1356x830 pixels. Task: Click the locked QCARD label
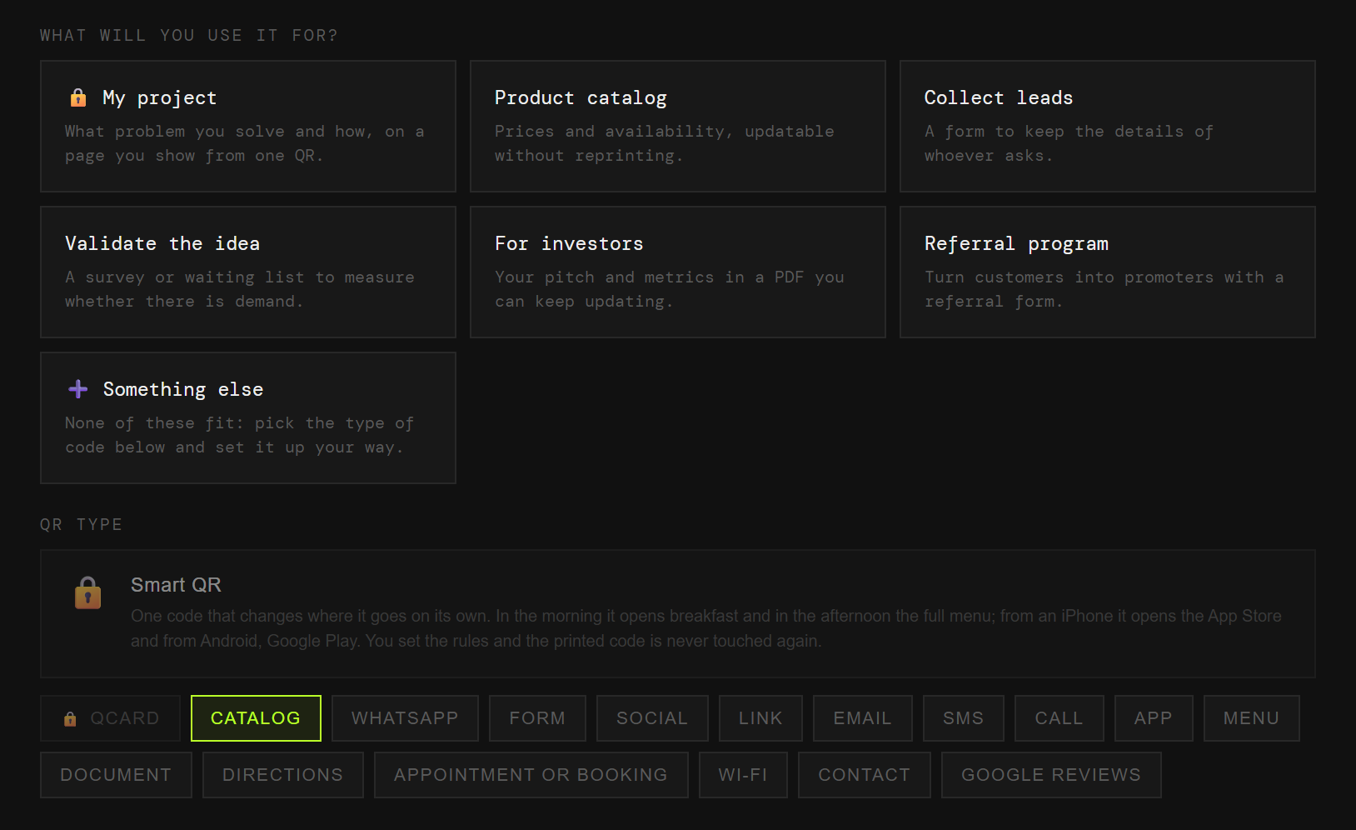coord(125,718)
